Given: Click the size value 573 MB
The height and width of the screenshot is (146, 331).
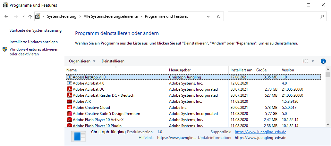Looking at the screenshot, I should point(271,108).
